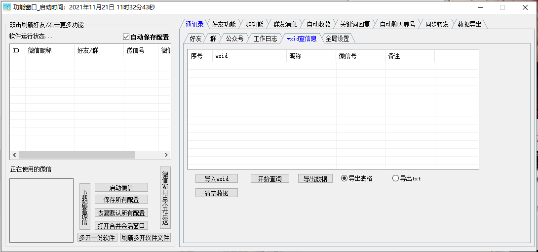Select the 好友 sub-tab
This screenshot has width=538, height=252.
[x=195, y=39]
